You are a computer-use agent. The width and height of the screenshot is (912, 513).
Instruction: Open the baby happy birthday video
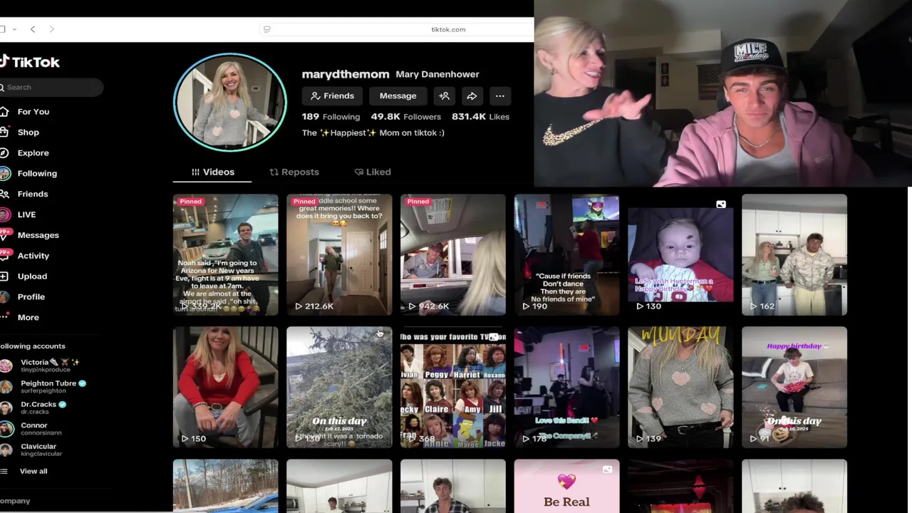680,254
